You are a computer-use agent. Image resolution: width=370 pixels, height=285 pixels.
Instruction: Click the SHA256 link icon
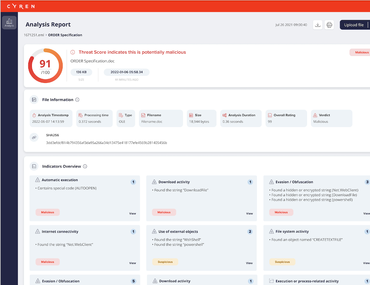tap(34, 137)
